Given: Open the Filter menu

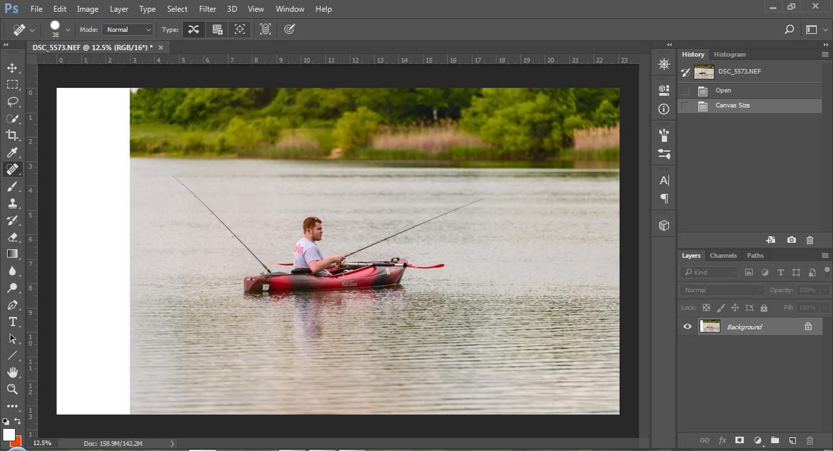Looking at the screenshot, I should [207, 9].
